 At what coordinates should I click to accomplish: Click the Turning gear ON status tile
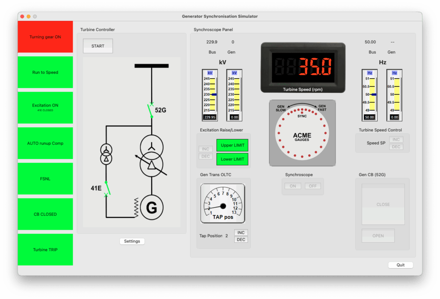45,37
